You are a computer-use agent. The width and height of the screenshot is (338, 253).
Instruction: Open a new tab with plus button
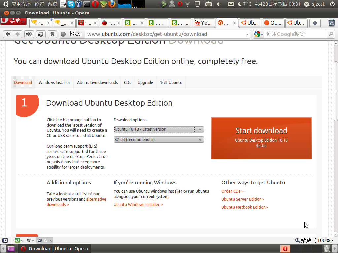click(x=315, y=23)
